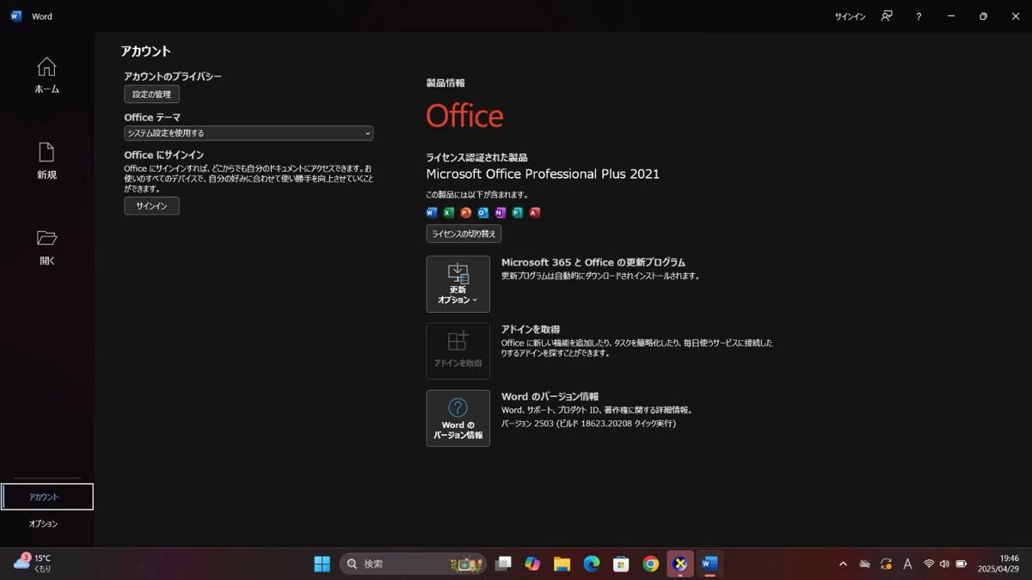
Task: Click the Excel product icon
Action: [449, 212]
